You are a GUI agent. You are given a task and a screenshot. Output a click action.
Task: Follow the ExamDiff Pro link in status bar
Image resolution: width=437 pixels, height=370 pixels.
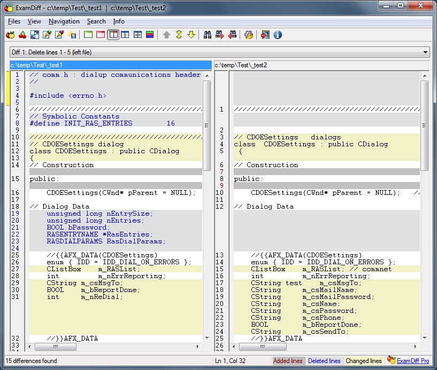(x=415, y=361)
